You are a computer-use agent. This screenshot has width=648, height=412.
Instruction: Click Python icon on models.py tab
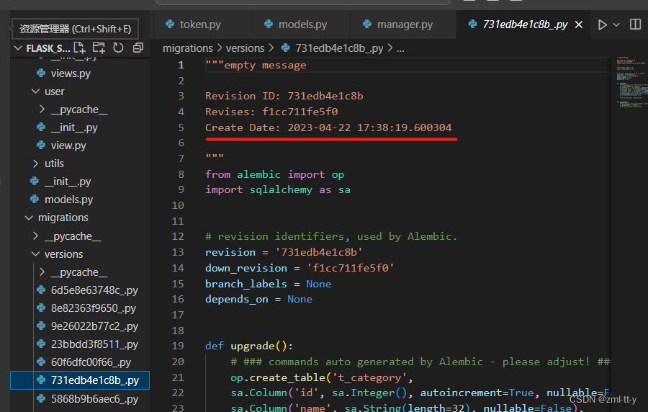click(269, 24)
